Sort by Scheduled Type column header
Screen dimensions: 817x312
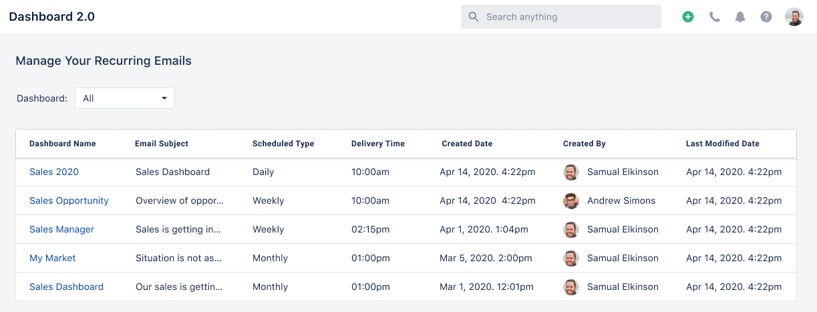pos(283,144)
